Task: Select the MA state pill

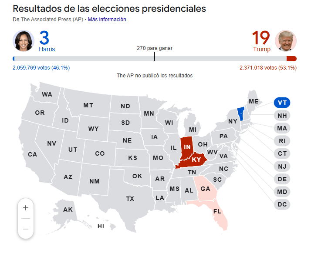Action: pyautogui.click(x=282, y=128)
